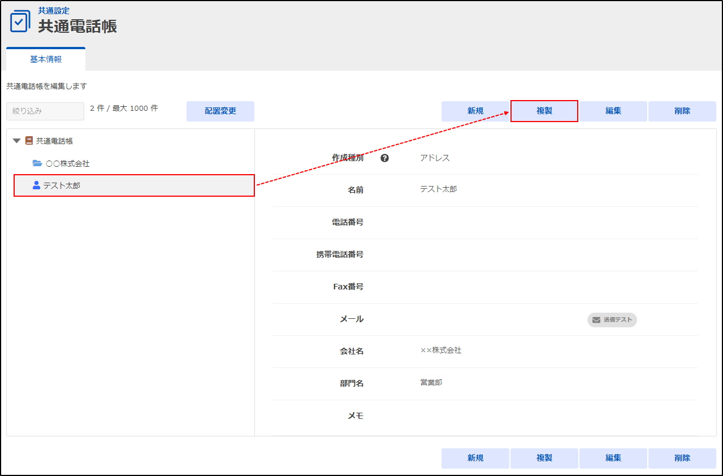
Task: Click the person icon next to テスト太郎
Action: click(37, 185)
